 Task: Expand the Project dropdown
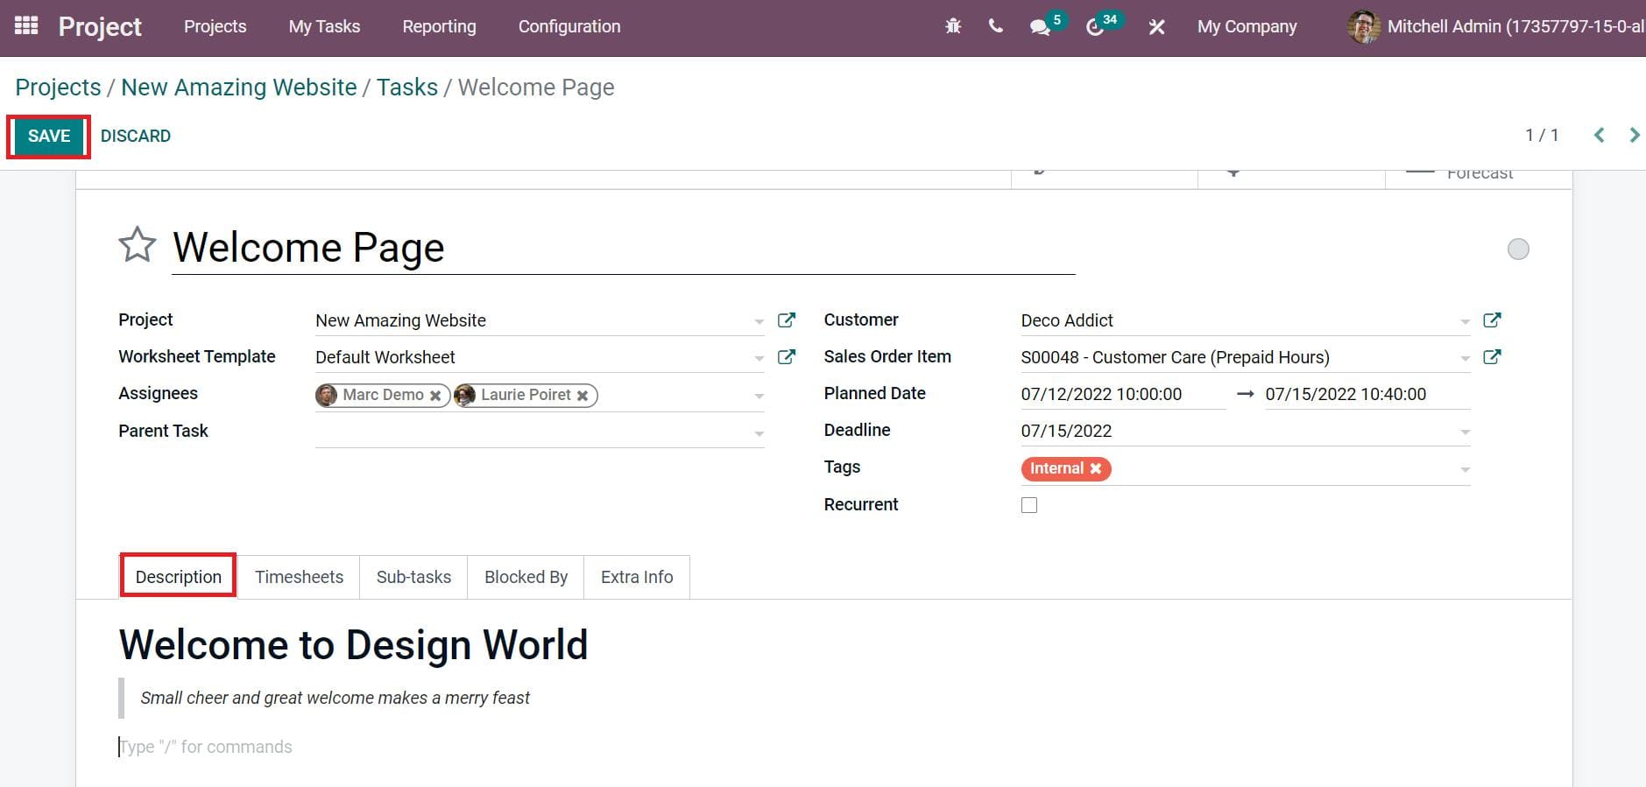759,322
